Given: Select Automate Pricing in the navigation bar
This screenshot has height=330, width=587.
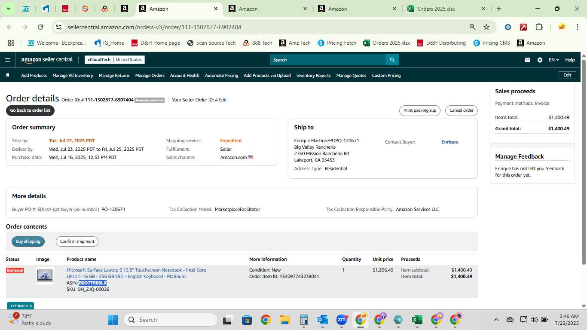Looking at the screenshot, I should pyautogui.click(x=221, y=75).
